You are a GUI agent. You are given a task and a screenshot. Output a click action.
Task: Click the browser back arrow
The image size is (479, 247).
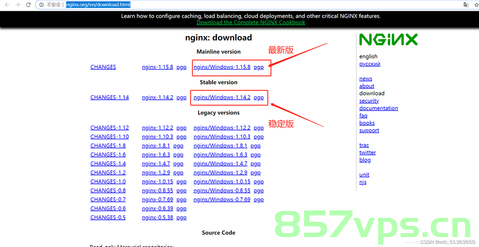click(7, 4)
